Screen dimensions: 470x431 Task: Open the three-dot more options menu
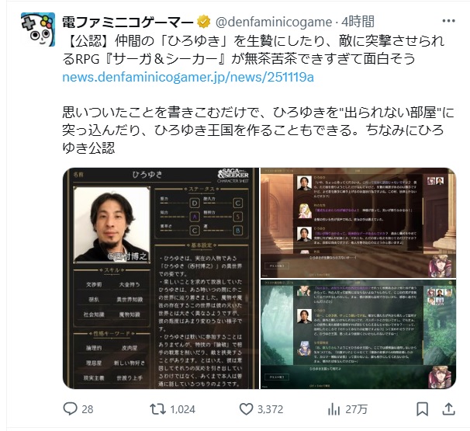448,21
